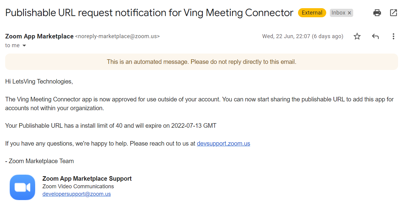Click the automated message notice banner
The image size is (402, 204).
point(201,62)
